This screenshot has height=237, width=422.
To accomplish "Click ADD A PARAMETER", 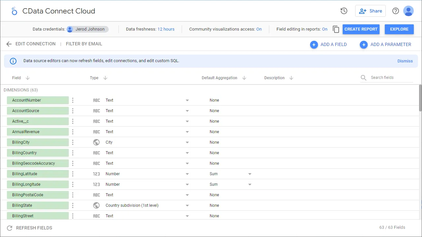I will [x=386, y=44].
